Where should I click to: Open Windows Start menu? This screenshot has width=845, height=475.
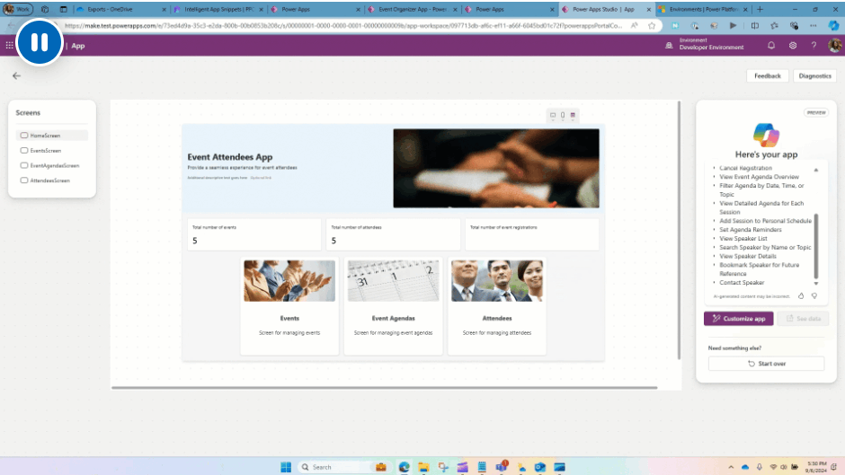coord(286,467)
